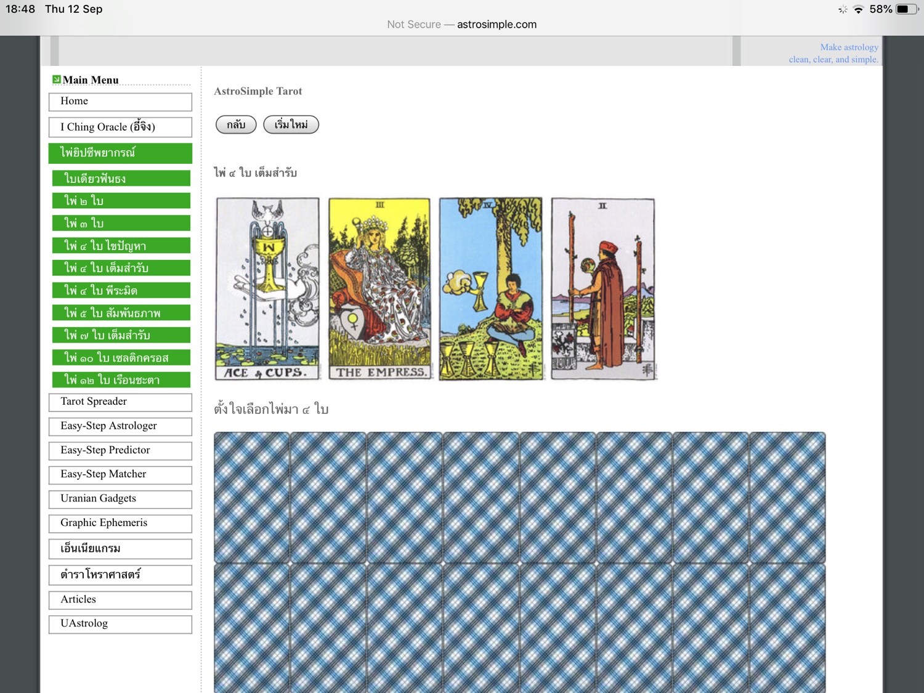
Task: Tap the Two of Wands card
Action: (603, 289)
